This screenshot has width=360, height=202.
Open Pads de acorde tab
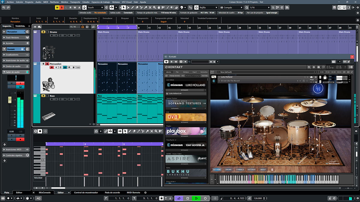pyautogui.click(x=112, y=192)
